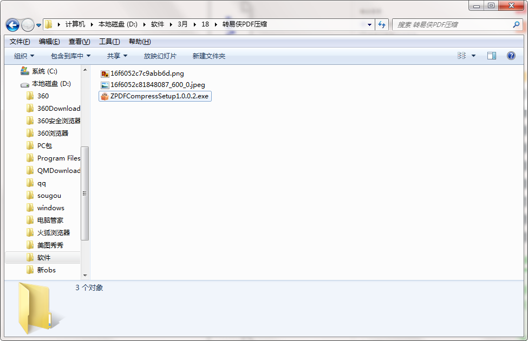This screenshot has height=341, width=528.
Task: Open the 组织 dropdown
Action: [x=24, y=56]
